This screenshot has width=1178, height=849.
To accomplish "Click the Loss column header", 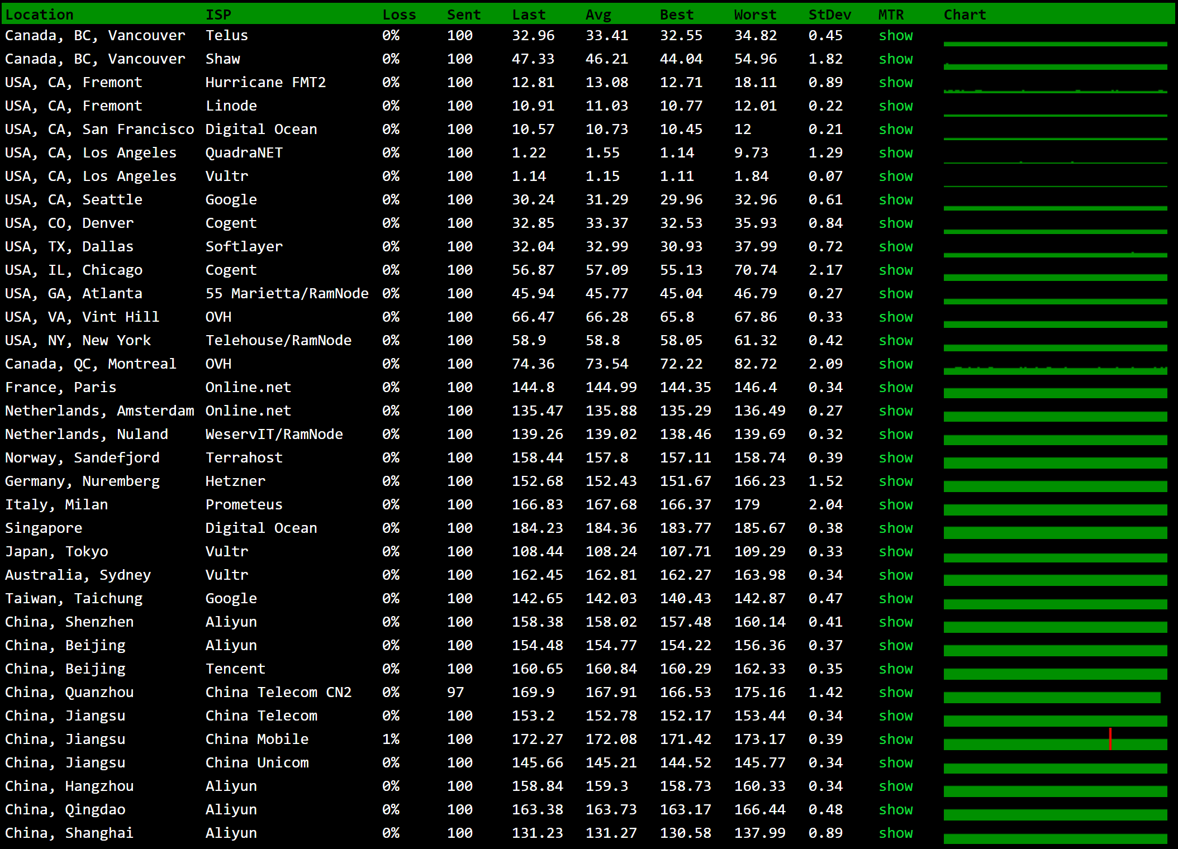I will 399,15.
